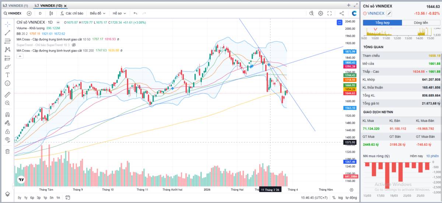This screenshot has width=442, height=203.
Task: Select the 5n time range
Action: coord(52,198)
